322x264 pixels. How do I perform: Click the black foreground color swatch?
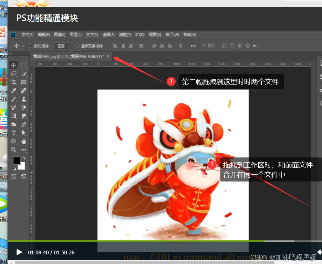pyautogui.click(x=17, y=160)
